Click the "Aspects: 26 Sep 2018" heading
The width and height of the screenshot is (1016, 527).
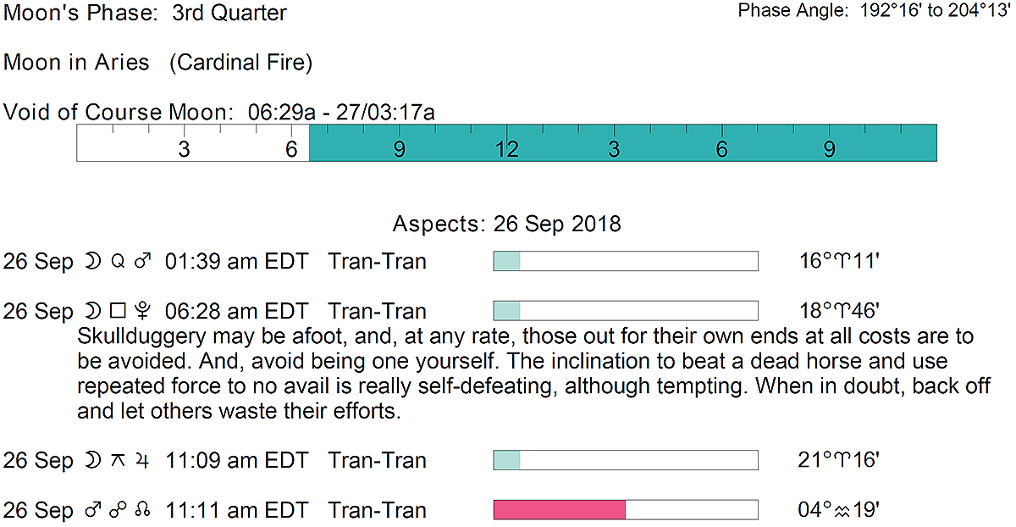[506, 225]
